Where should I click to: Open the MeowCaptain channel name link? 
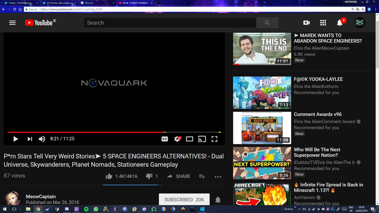[x=41, y=197]
